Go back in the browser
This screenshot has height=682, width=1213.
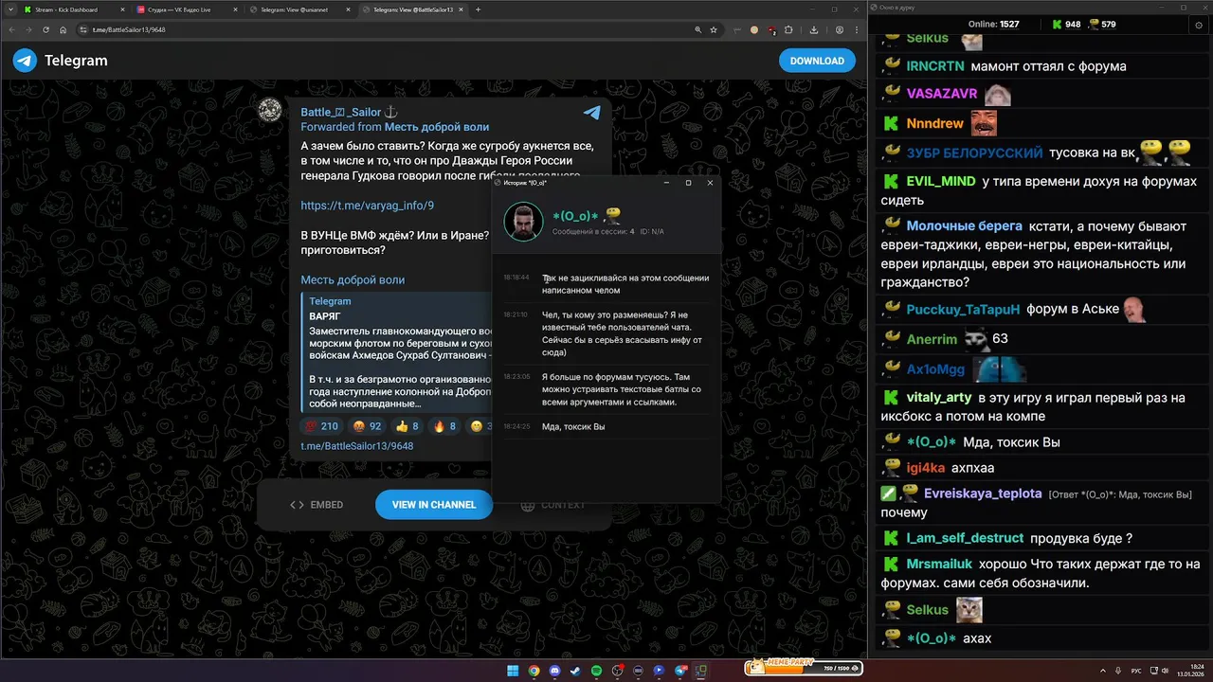click(12, 29)
